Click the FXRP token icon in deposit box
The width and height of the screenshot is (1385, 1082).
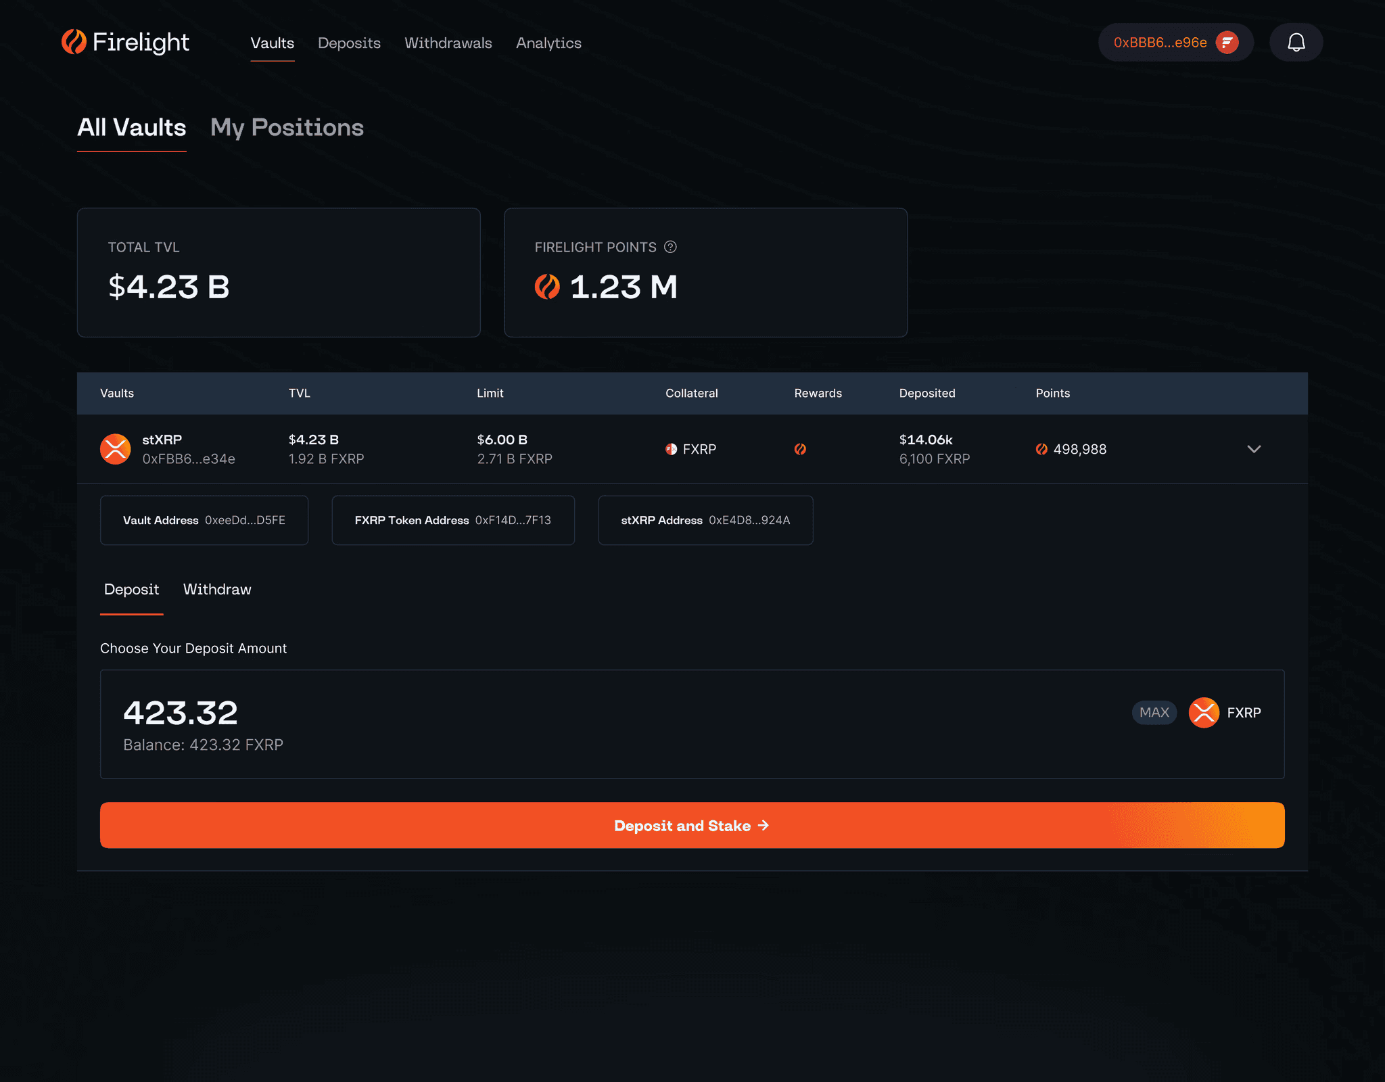point(1204,712)
